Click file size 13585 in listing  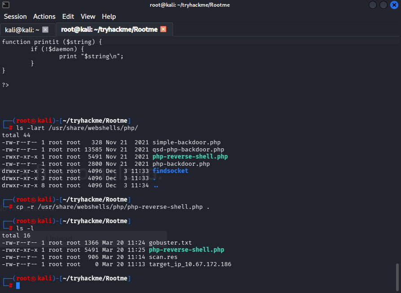(x=93, y=150)
